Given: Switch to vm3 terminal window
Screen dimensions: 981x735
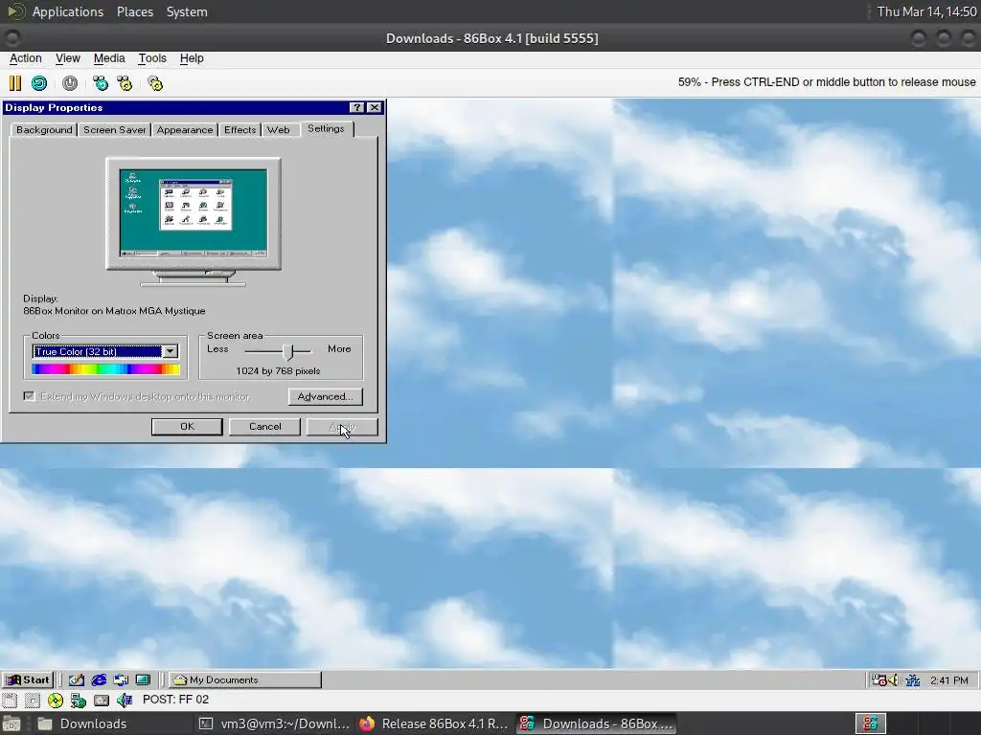Looking at the screenshot, I should coord(274,724).
